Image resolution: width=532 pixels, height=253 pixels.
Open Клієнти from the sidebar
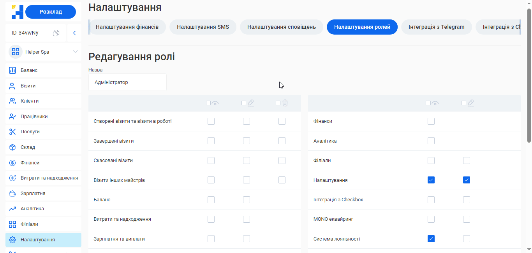[x=29, y=101]
